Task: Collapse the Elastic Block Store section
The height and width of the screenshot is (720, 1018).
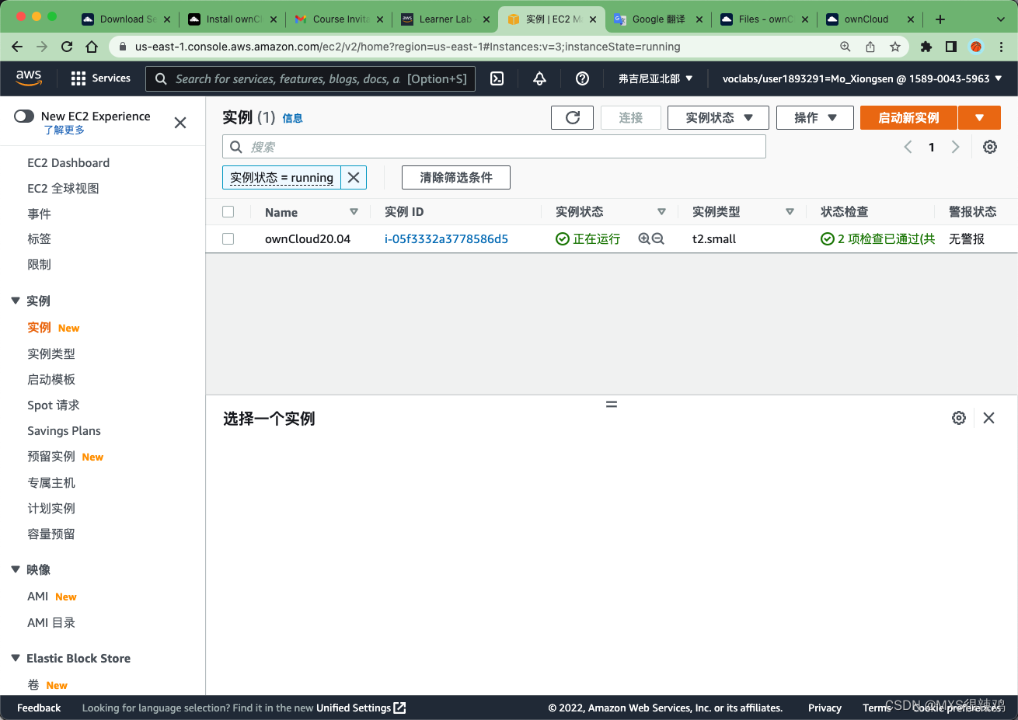Action: pos(16,658)
